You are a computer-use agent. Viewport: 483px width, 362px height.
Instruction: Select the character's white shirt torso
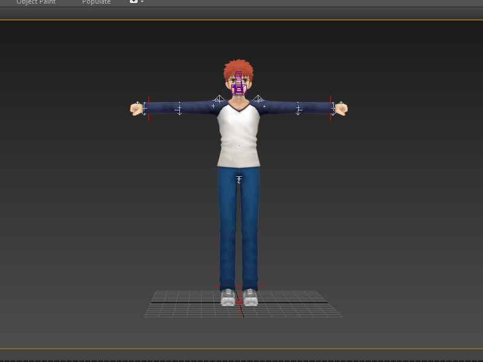[238, 137]
